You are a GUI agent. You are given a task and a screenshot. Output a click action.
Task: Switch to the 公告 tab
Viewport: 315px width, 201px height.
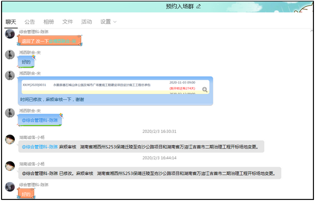[30, 22]
